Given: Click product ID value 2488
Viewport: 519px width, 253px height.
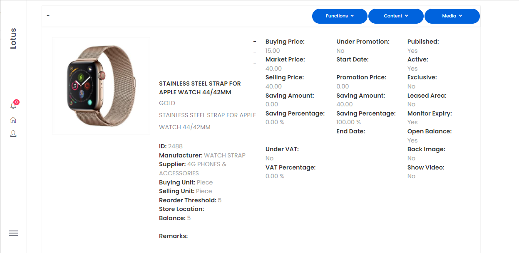Looking at the screenshot, I should pos(175,146).
